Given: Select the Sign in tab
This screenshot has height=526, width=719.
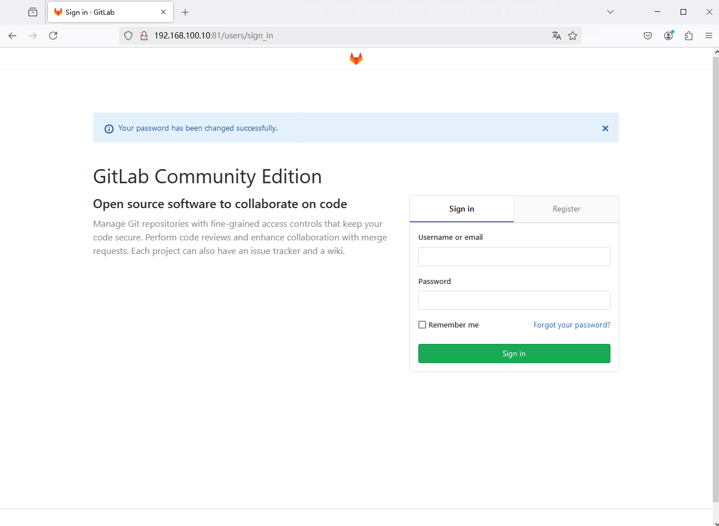Looking at the screenshot, I should (x=461, y=209).
